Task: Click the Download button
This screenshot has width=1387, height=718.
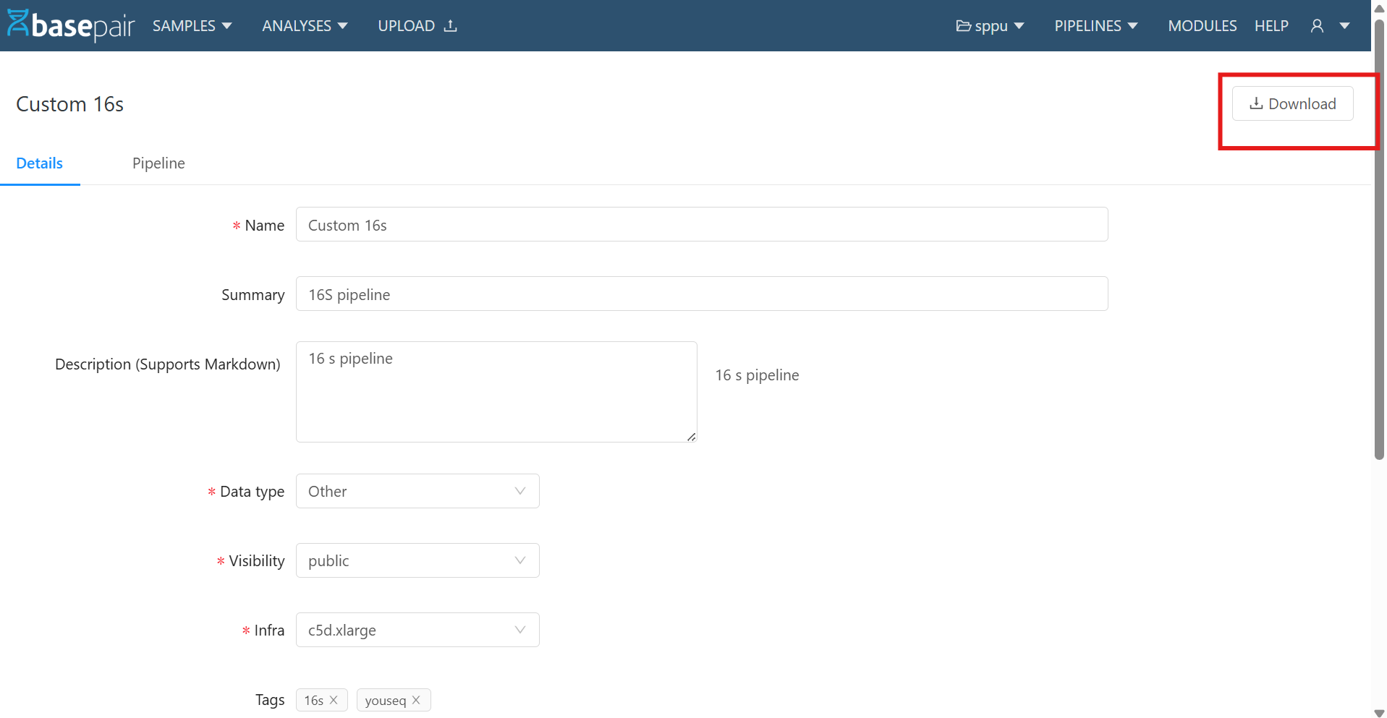Action: coord(1292,103)
